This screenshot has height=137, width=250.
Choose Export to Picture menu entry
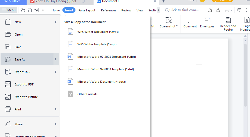30,97
